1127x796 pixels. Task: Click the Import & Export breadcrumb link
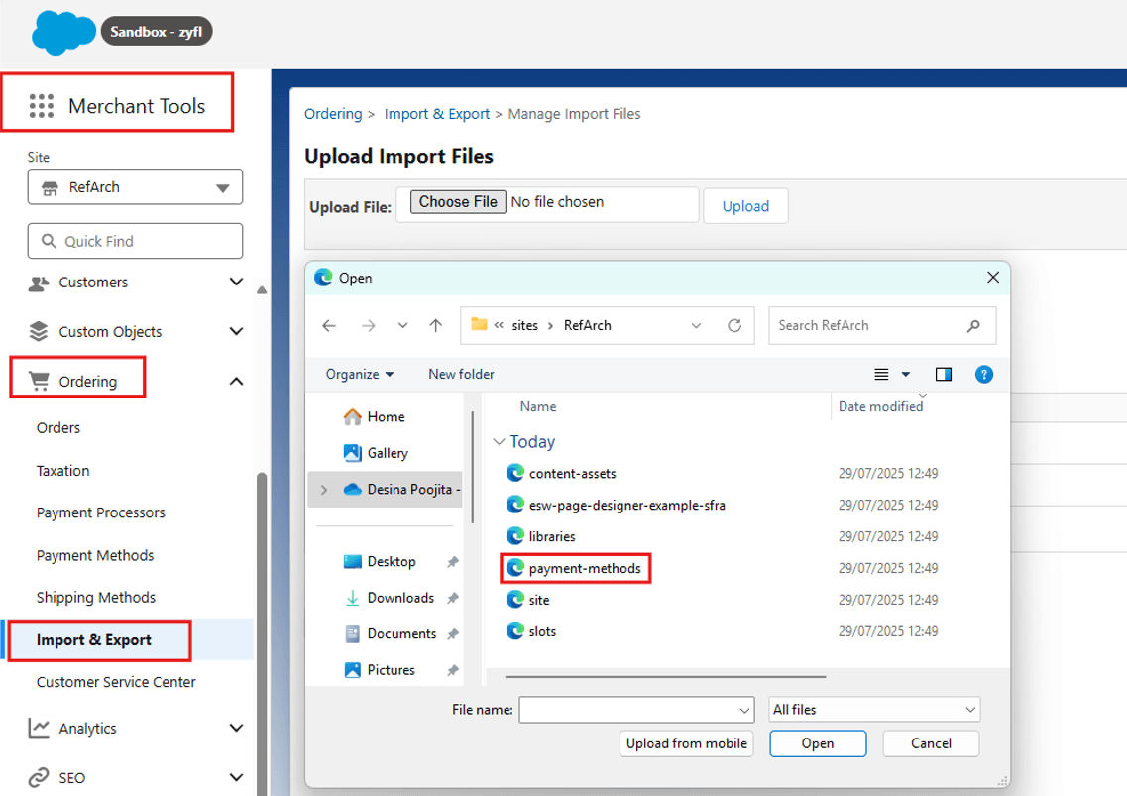click(437, 114)
